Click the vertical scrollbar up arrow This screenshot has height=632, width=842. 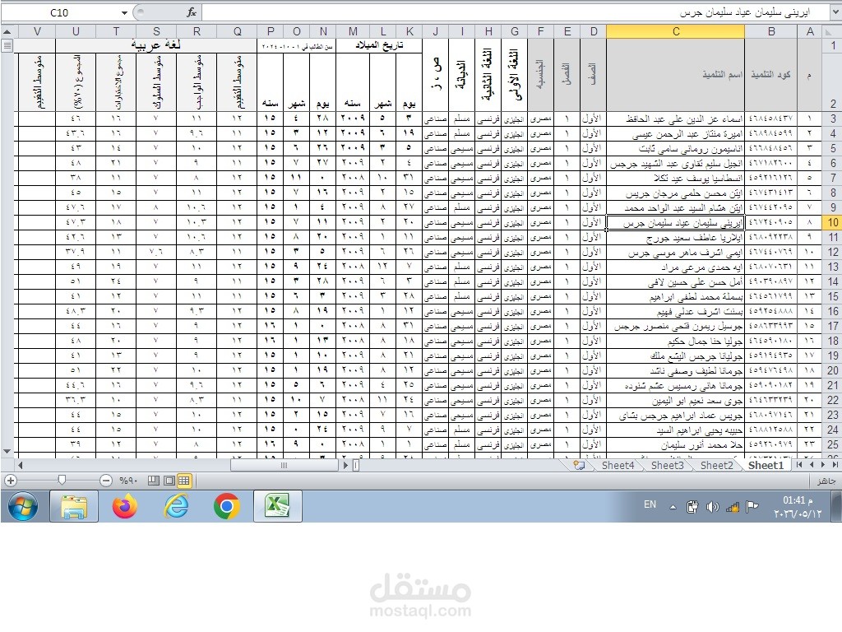tap(7, 32)
